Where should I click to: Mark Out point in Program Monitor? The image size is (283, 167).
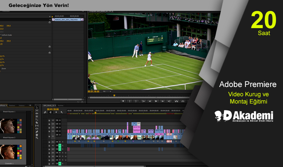pyautogui.click(x=136, y=101)
